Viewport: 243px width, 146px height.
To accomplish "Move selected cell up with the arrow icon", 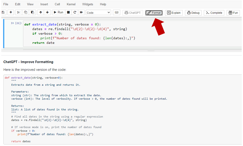I will [x=41, y=13].
